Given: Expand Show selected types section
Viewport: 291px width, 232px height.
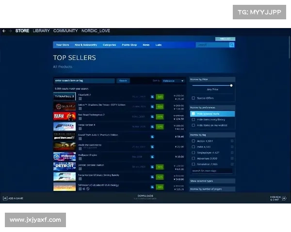Looking at the screenshot, I should pos(212,181).
